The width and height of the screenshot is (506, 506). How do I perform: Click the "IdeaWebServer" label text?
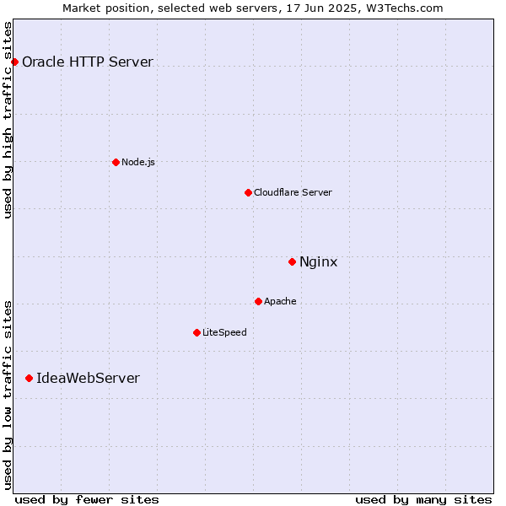tap(88, 378)
